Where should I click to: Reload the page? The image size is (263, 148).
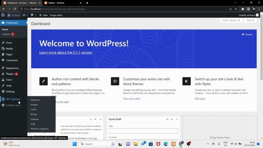(x=15, y=9)
